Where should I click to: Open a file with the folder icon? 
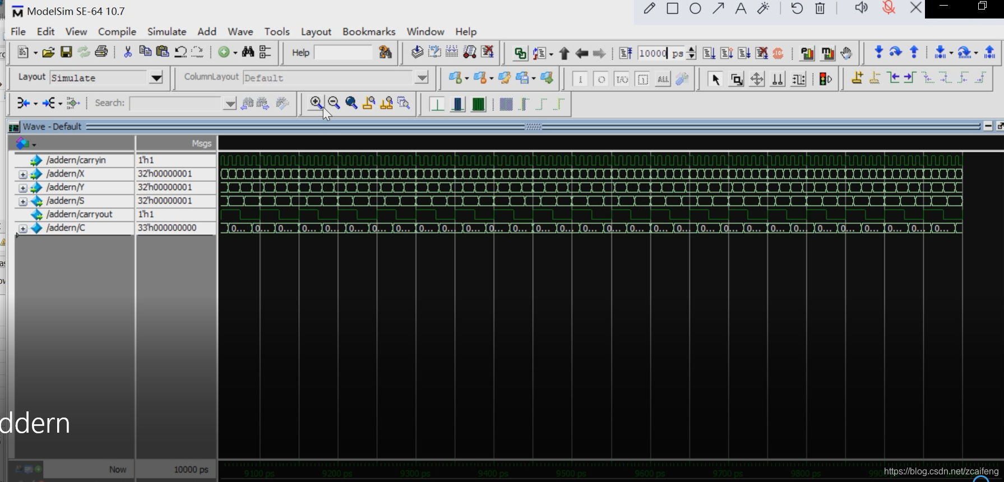[x=49, y=53]
